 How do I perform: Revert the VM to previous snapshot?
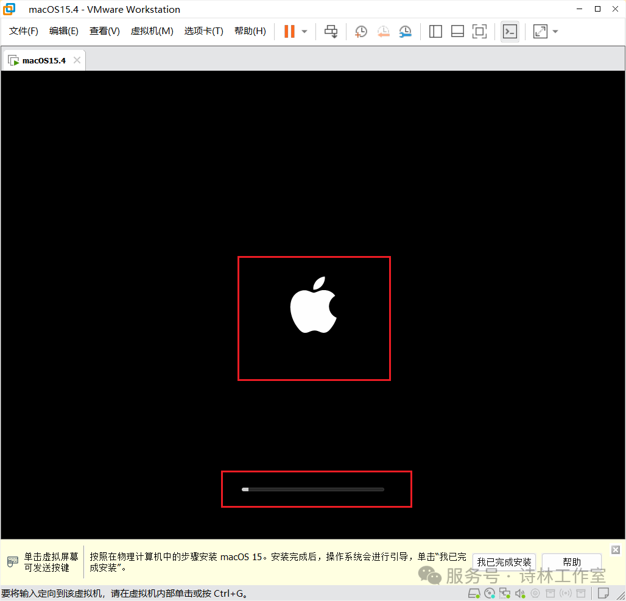click(x=383, y=32)
